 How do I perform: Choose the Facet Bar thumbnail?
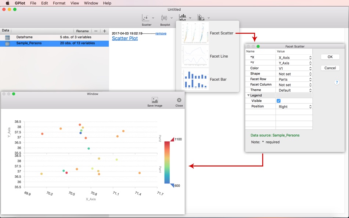point(195,79)
